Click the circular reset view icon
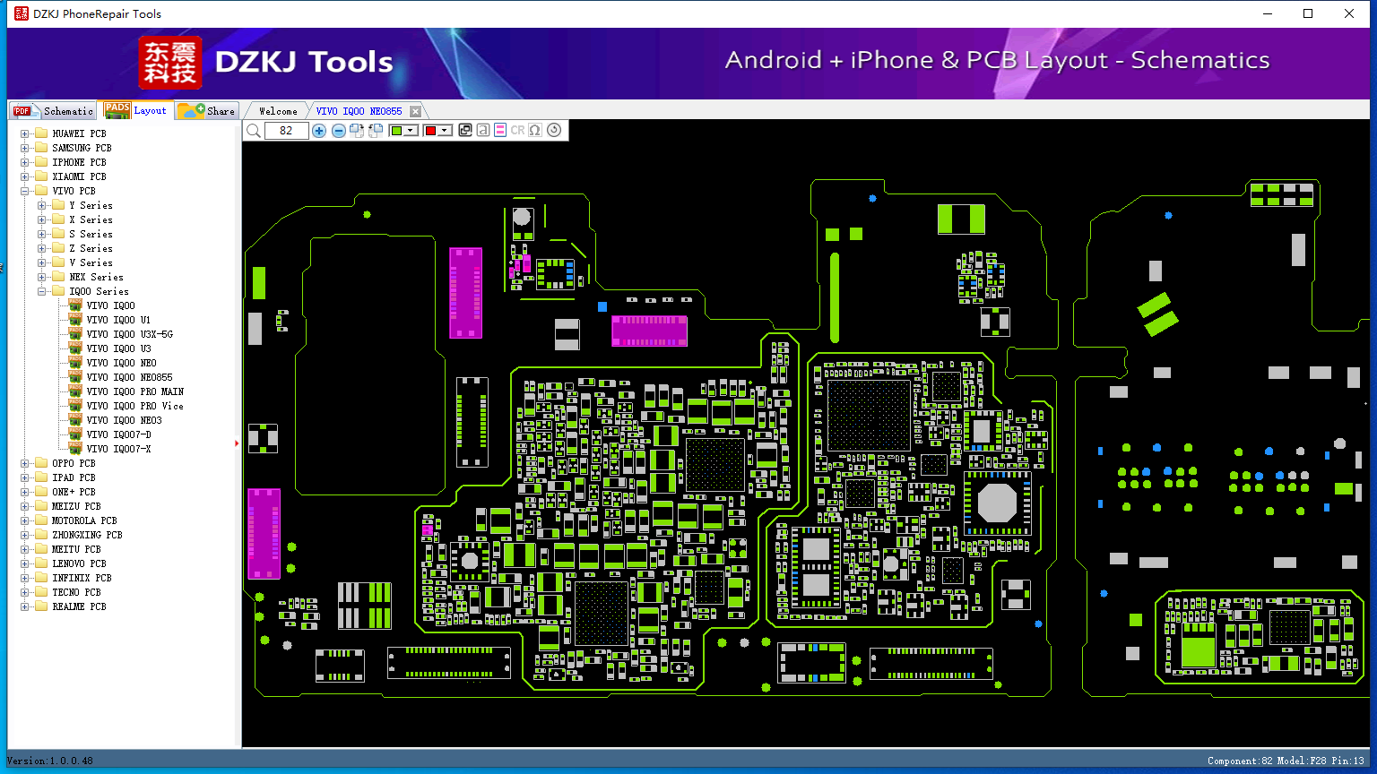Viewport: 1377px width, 774px height. pos(554,131)
